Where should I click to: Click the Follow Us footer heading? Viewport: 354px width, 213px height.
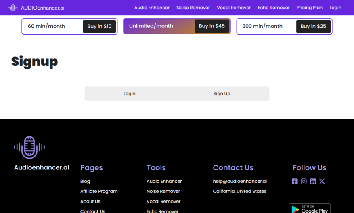[309, 168]
